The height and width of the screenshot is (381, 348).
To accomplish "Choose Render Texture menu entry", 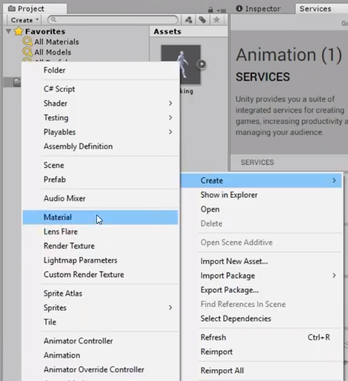I will (101, 246).
